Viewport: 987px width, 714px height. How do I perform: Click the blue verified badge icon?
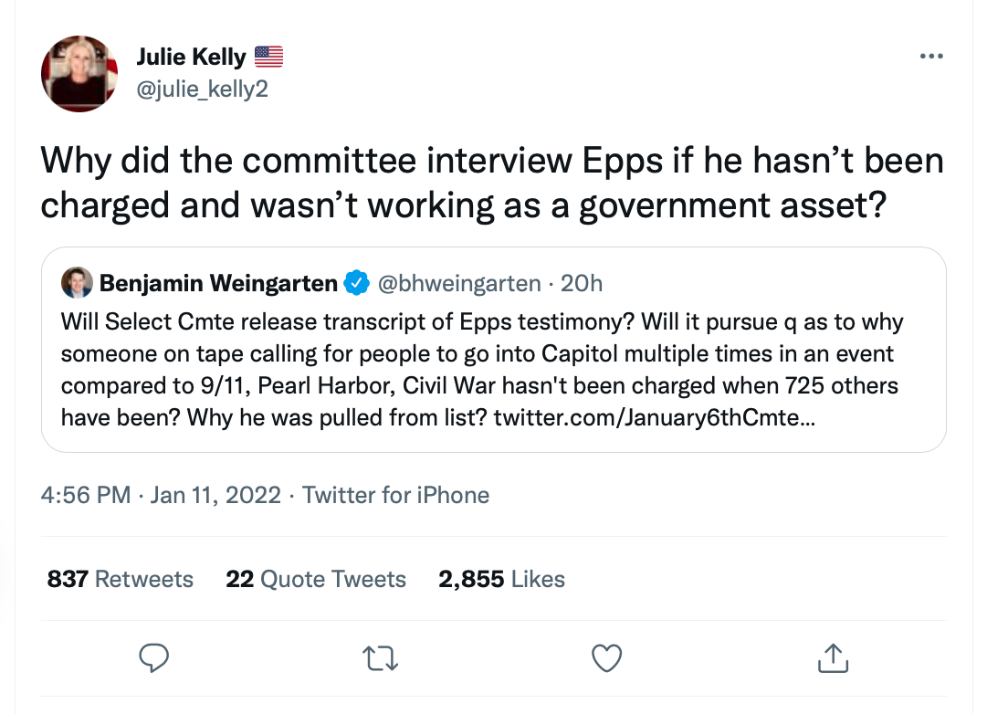[355, 284]
